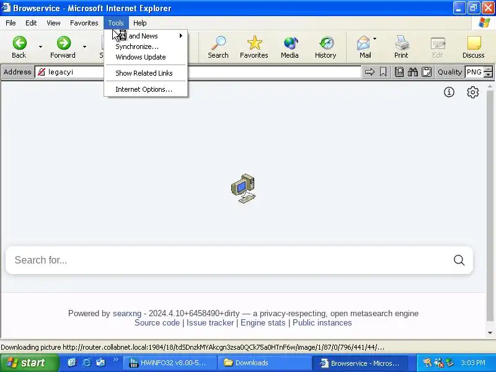Decrease Quality with the spinner down arrow

click(489, 74)
